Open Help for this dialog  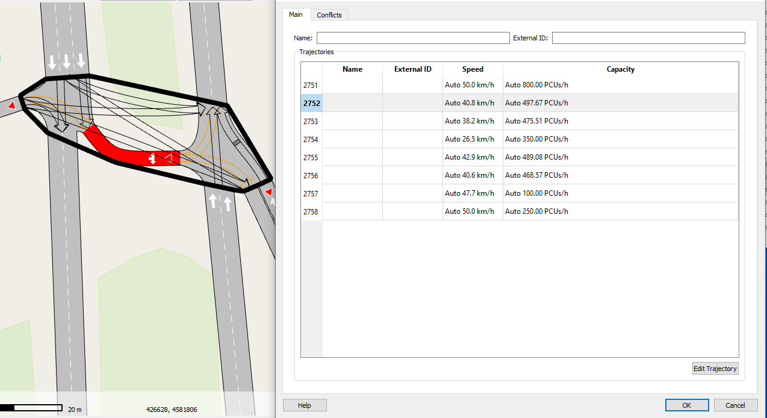305,405
